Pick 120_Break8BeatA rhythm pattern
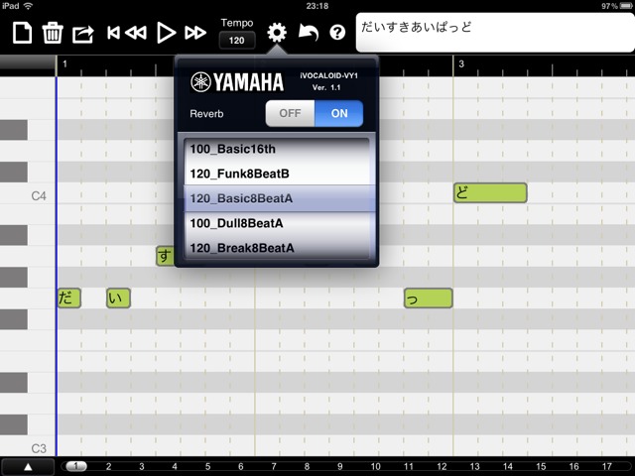Image resolution: width=635 pixels, height=476 pixels. tap(277, 248)
